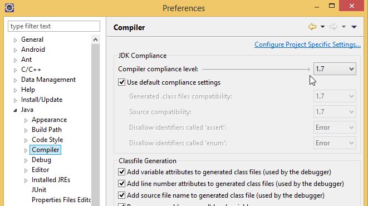Expand Debug under Java

[26, 160]
